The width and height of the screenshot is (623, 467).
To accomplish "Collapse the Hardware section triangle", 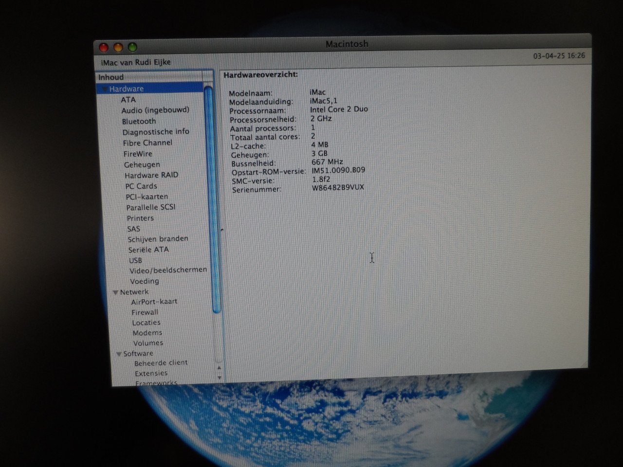I will point(104,90).
